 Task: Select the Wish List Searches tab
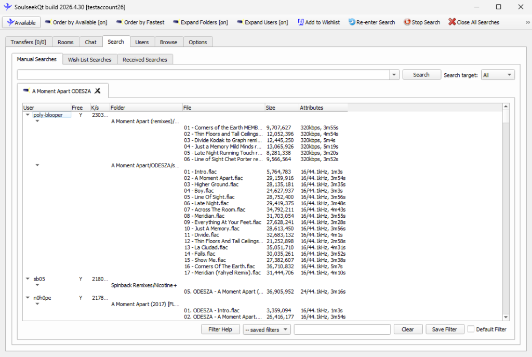pos(89,60)
